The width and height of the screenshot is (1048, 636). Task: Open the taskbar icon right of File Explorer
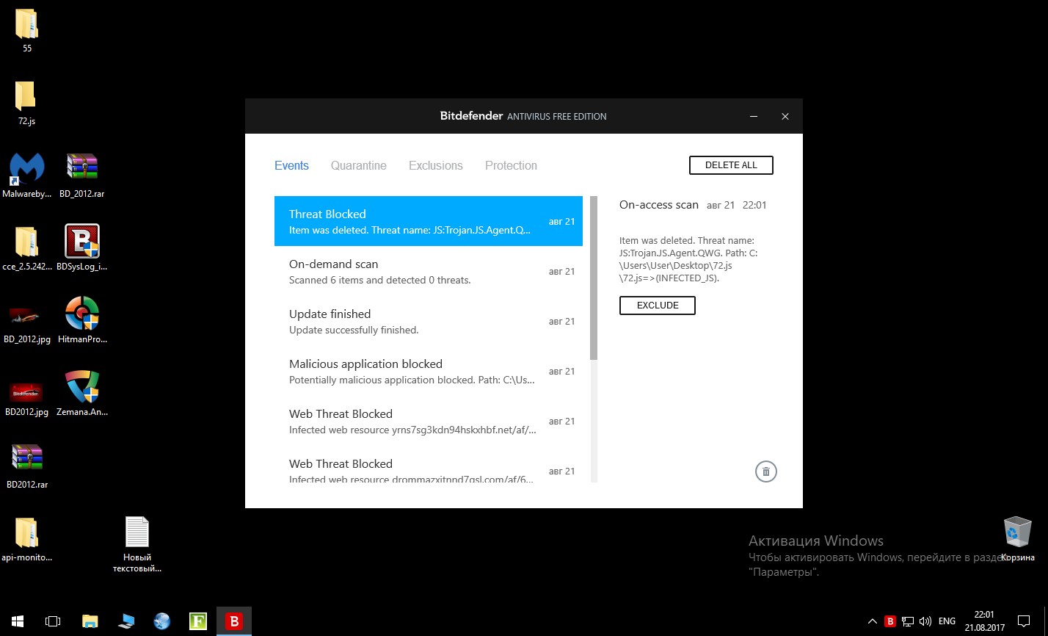125,621
